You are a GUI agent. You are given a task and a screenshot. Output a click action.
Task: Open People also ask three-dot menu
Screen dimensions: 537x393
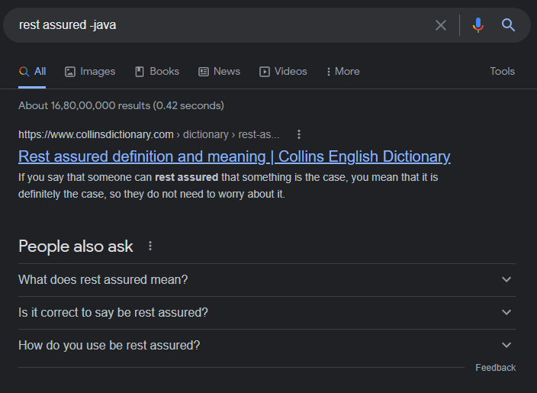click(x=150, y=246)
